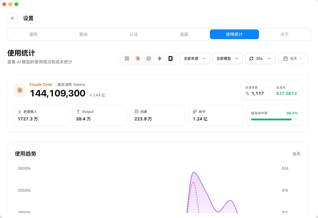Go back with the arrow button

click(13, 18)
